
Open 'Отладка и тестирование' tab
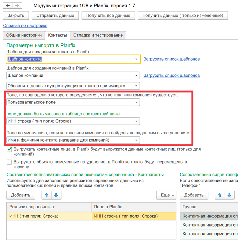tap(98, 35)
